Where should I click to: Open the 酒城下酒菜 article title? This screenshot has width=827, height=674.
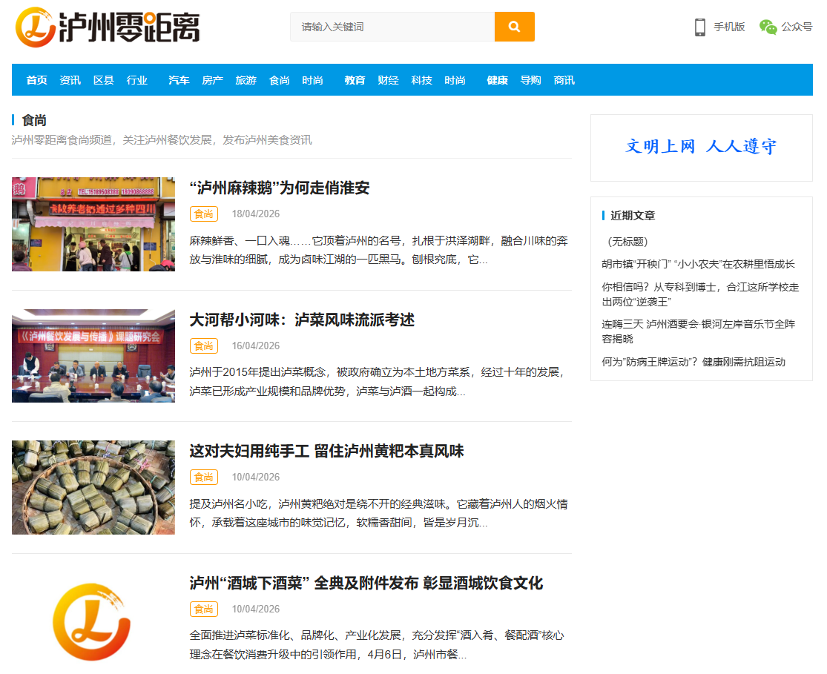366,583
